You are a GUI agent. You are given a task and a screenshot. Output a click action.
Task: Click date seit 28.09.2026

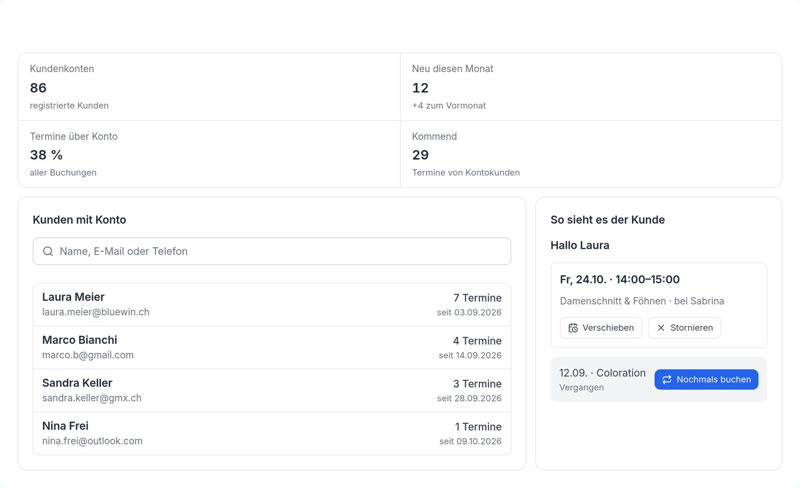click(x=469, y=398)
